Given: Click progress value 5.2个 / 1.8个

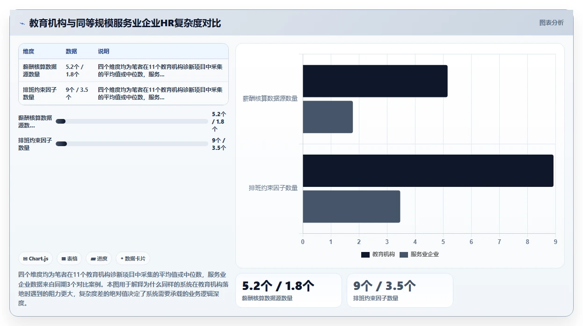Looking at the screenshot, I should pos(219,121).
